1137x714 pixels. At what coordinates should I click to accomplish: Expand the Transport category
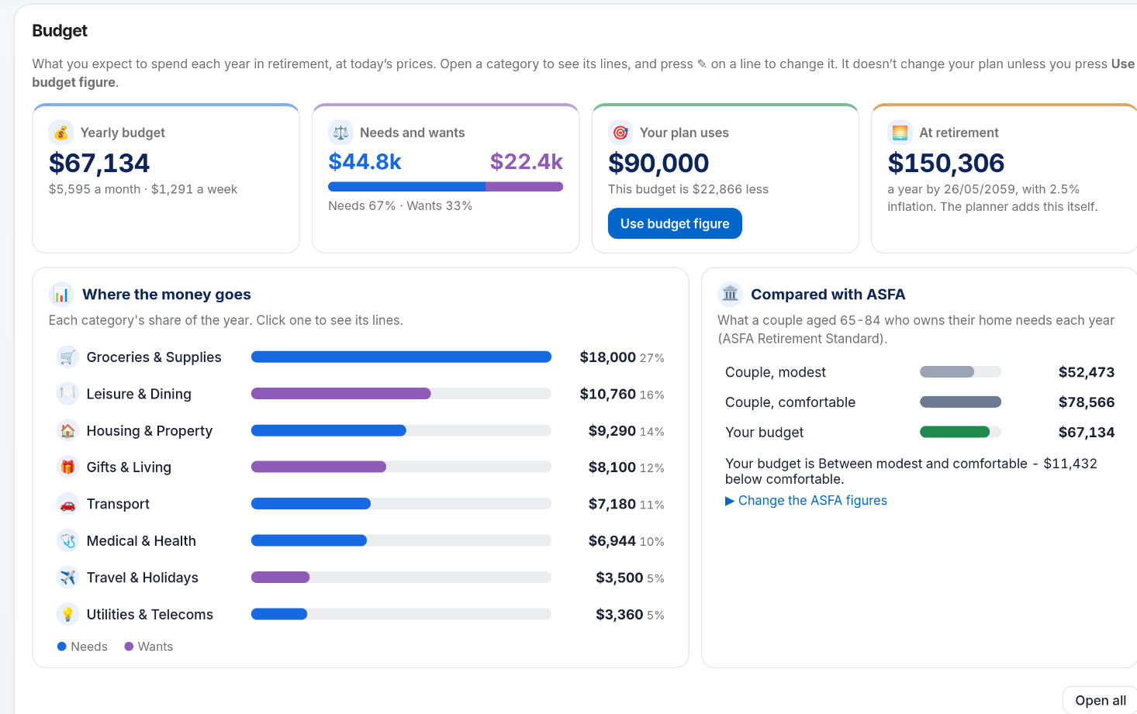coord(361,504)
